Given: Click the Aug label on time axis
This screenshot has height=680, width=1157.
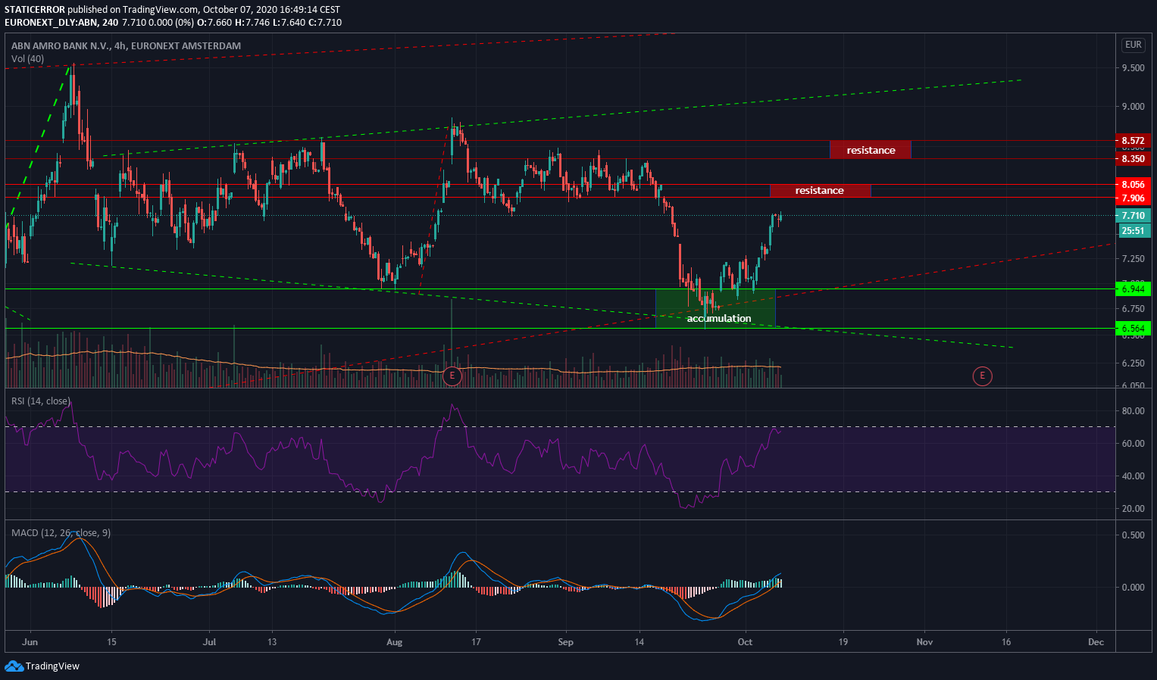Looking at the screenshot, I should click(394, 642).
